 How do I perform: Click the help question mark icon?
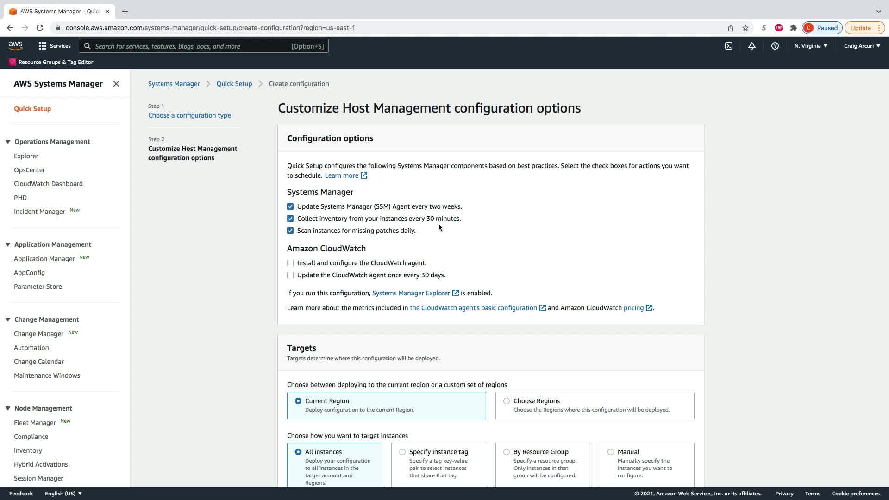pos(775,46)
